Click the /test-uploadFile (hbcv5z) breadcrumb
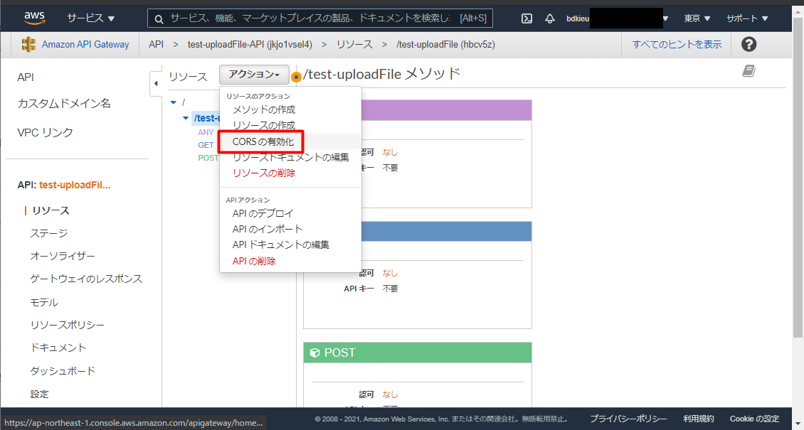The width and height of the screenshot is (804, 430). 445,45
